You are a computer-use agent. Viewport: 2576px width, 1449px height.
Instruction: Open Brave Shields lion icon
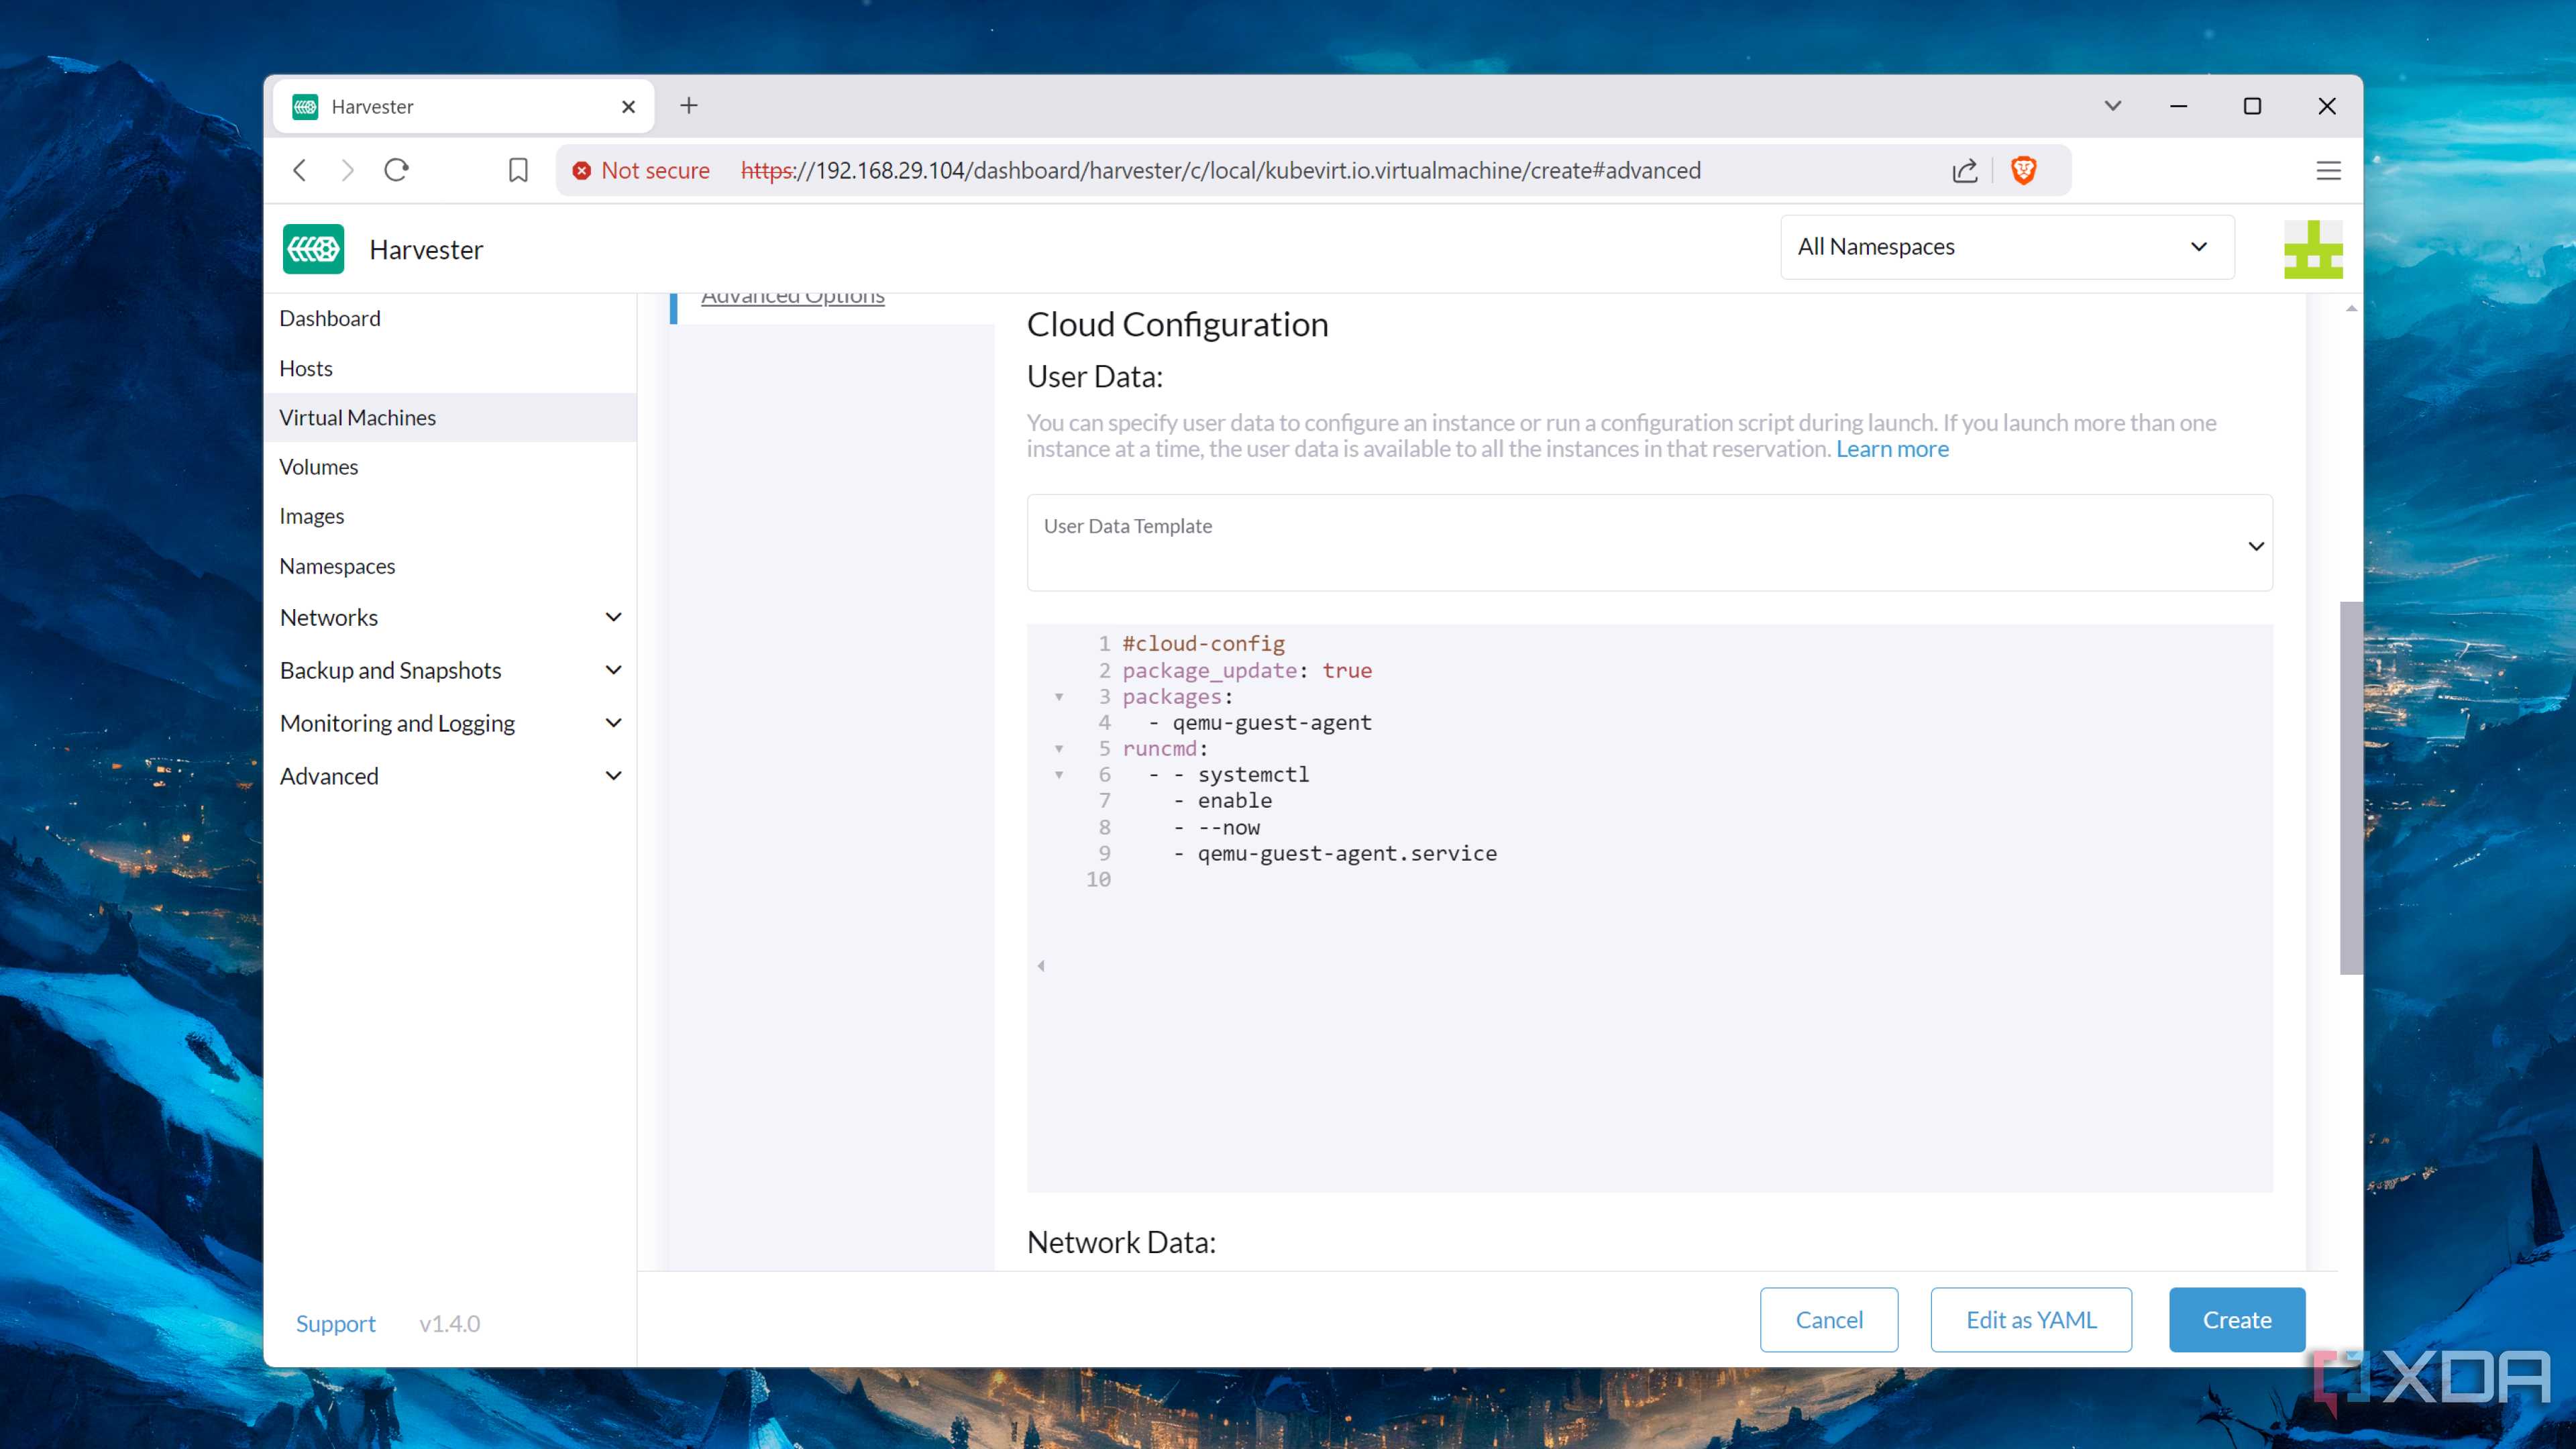(2023, 170)
